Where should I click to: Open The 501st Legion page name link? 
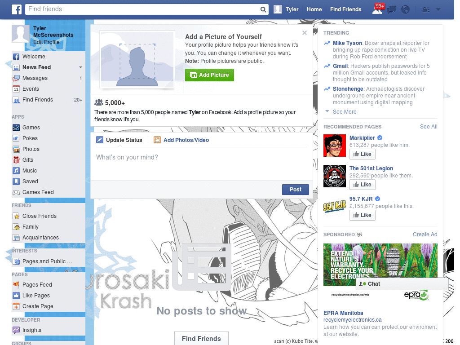(x=371, y=168)
